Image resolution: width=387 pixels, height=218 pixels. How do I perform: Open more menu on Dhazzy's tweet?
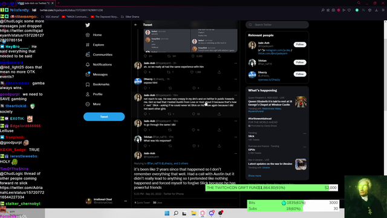[236, 79]
